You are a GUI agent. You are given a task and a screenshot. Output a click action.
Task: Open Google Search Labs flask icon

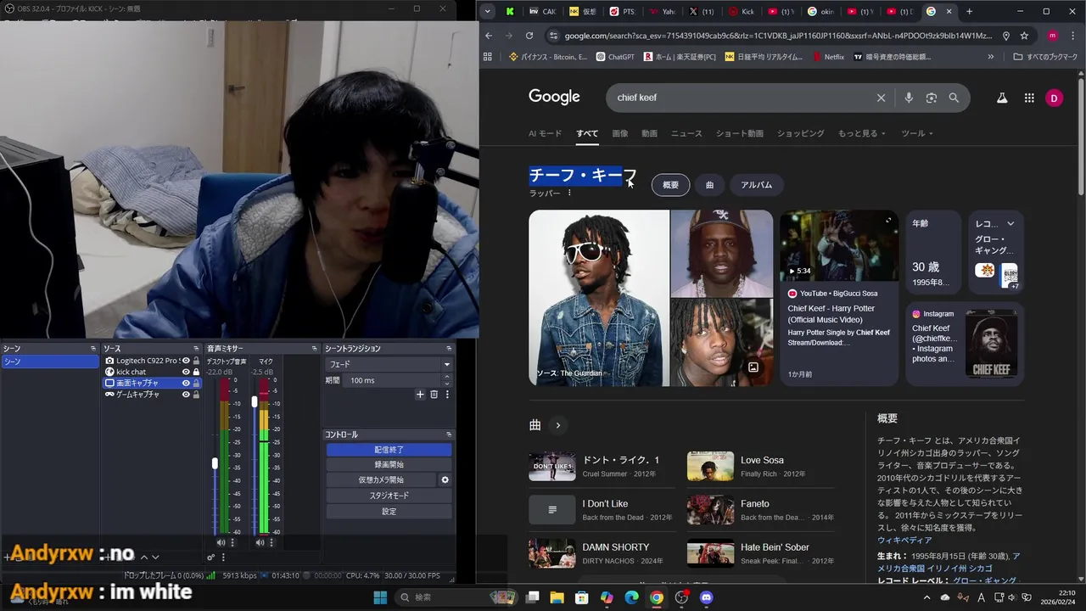[x=1002, y=98]
